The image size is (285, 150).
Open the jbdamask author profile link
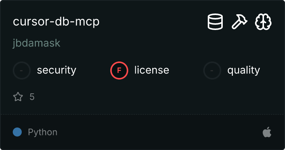pyautogui.click(x=36, y=43)
